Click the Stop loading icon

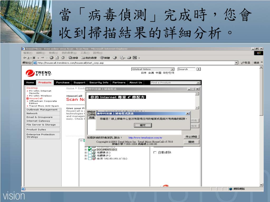pos(51,58)
